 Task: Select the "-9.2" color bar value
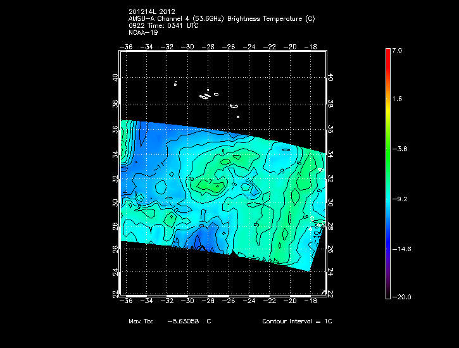point(399,199)
